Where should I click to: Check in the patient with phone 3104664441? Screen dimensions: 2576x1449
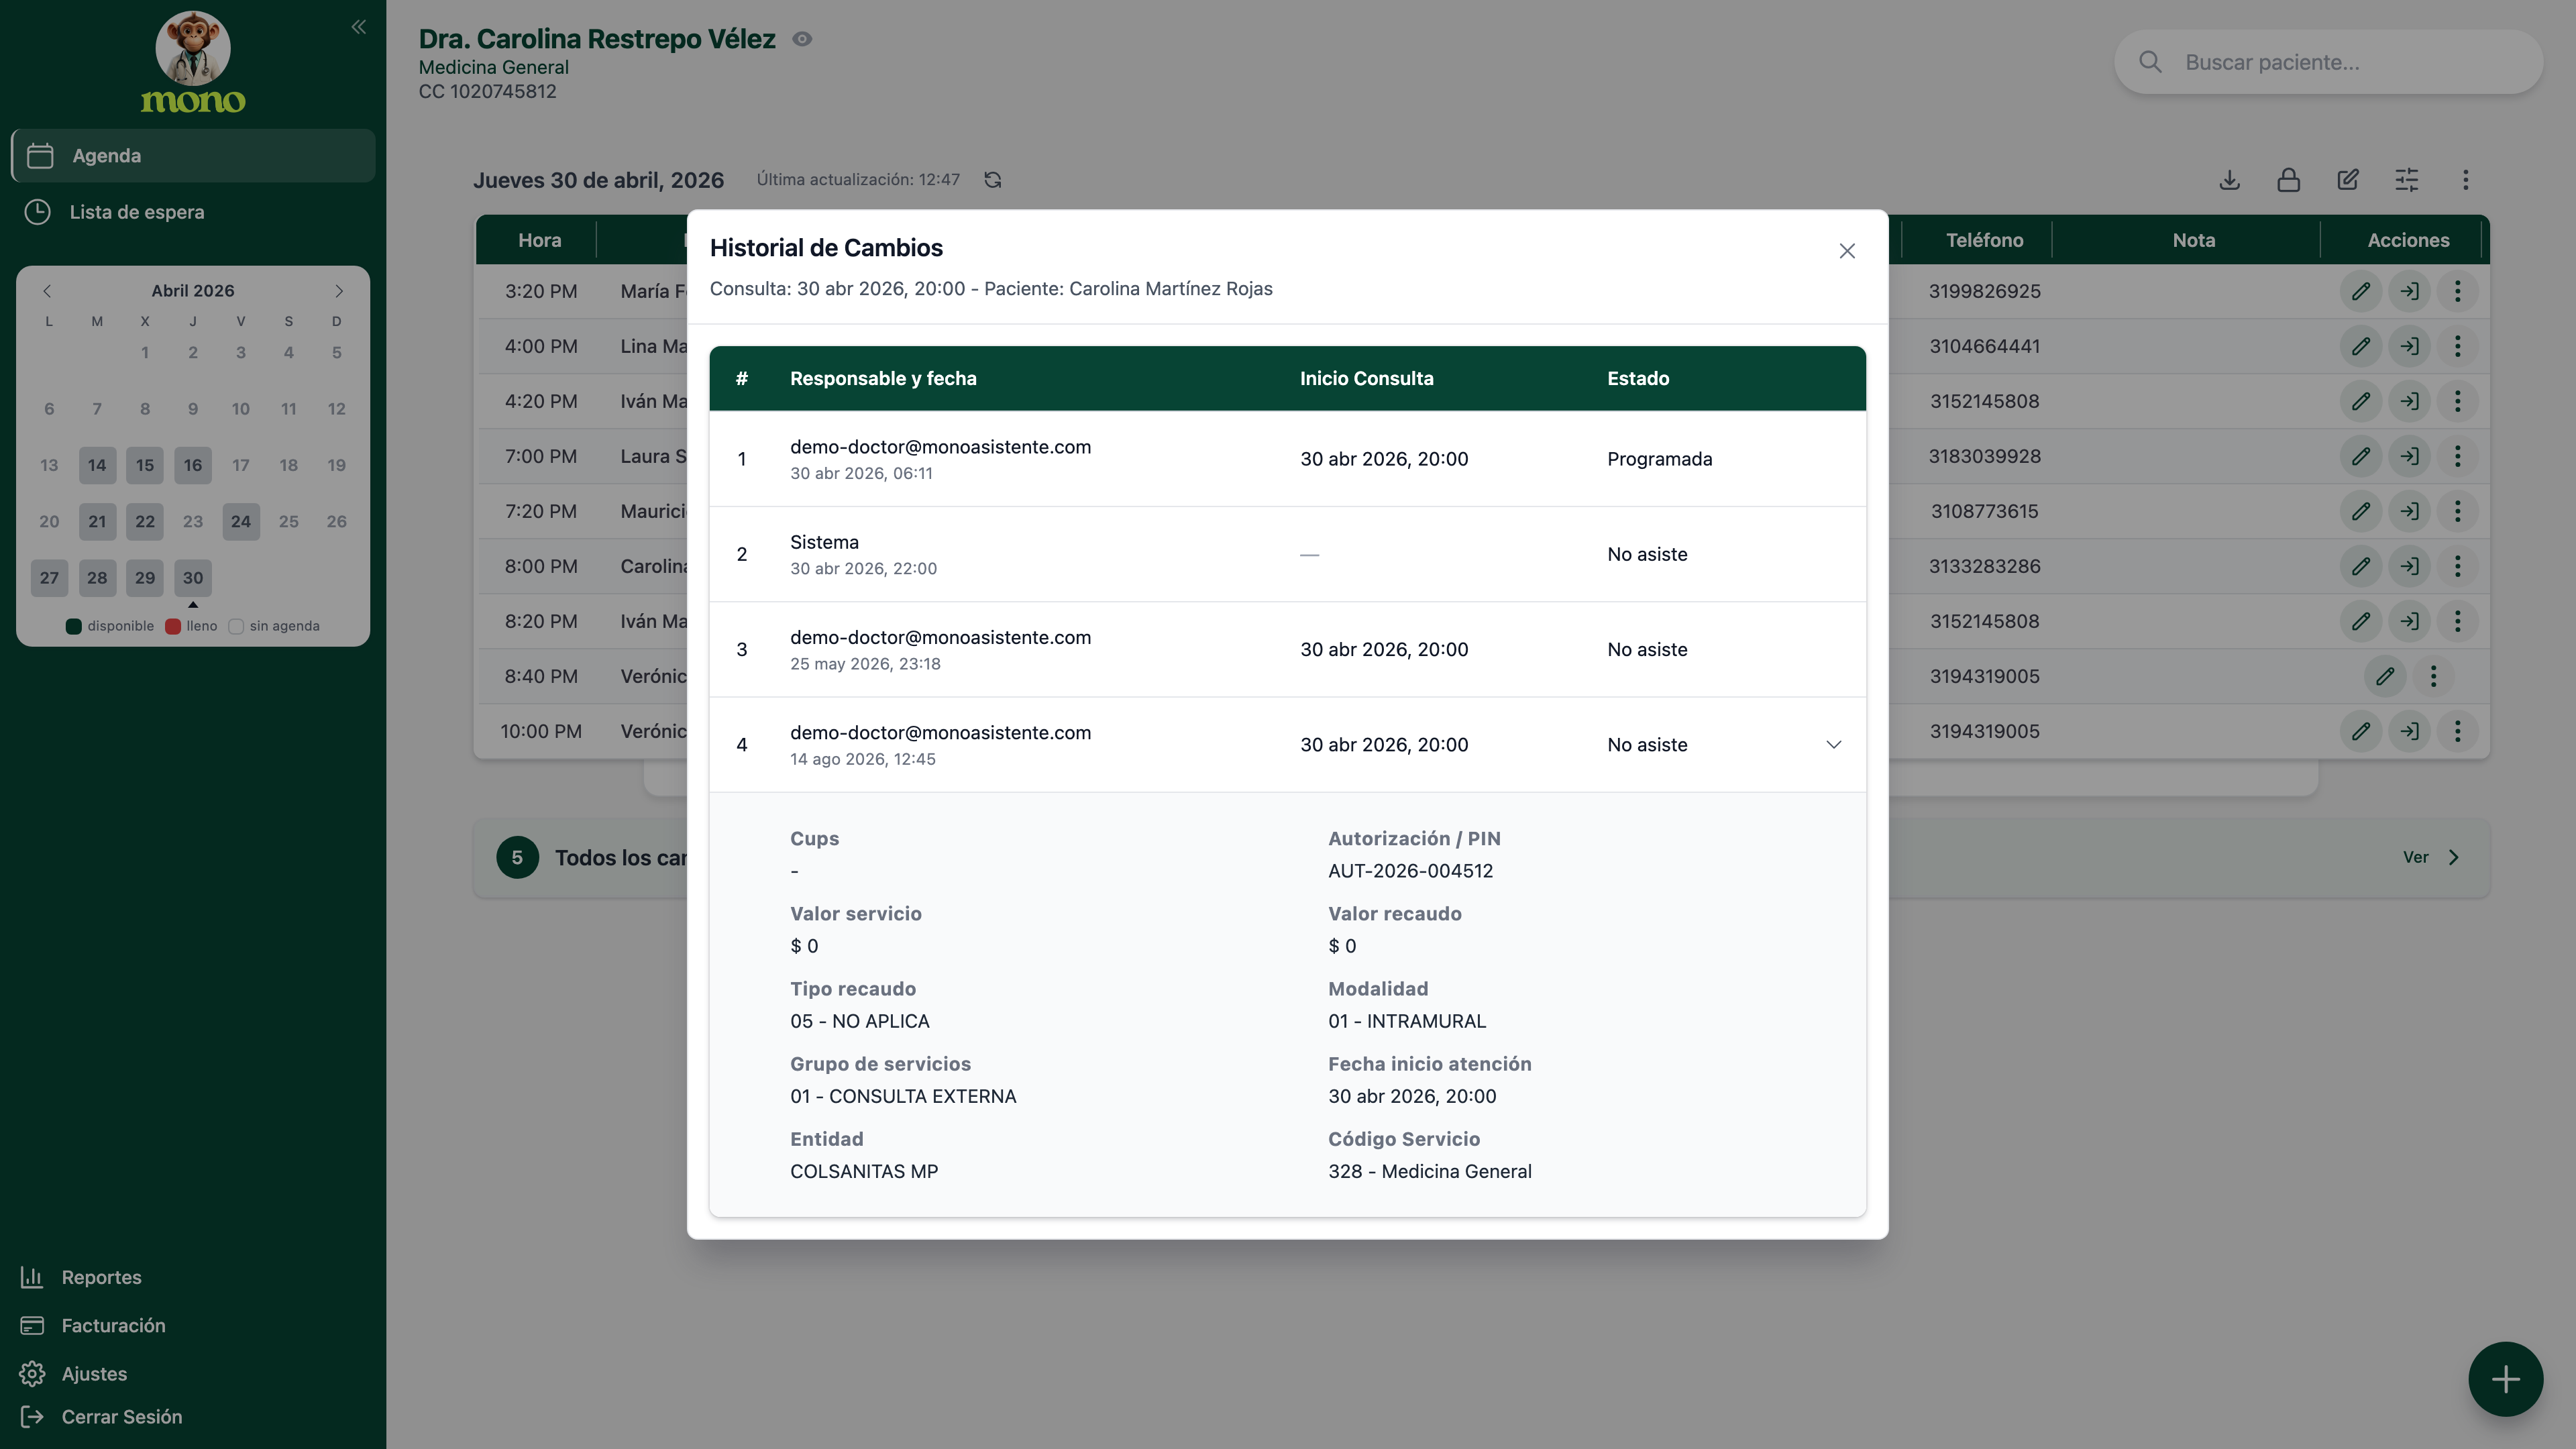pyautogui.click(x=2409, y=346)
